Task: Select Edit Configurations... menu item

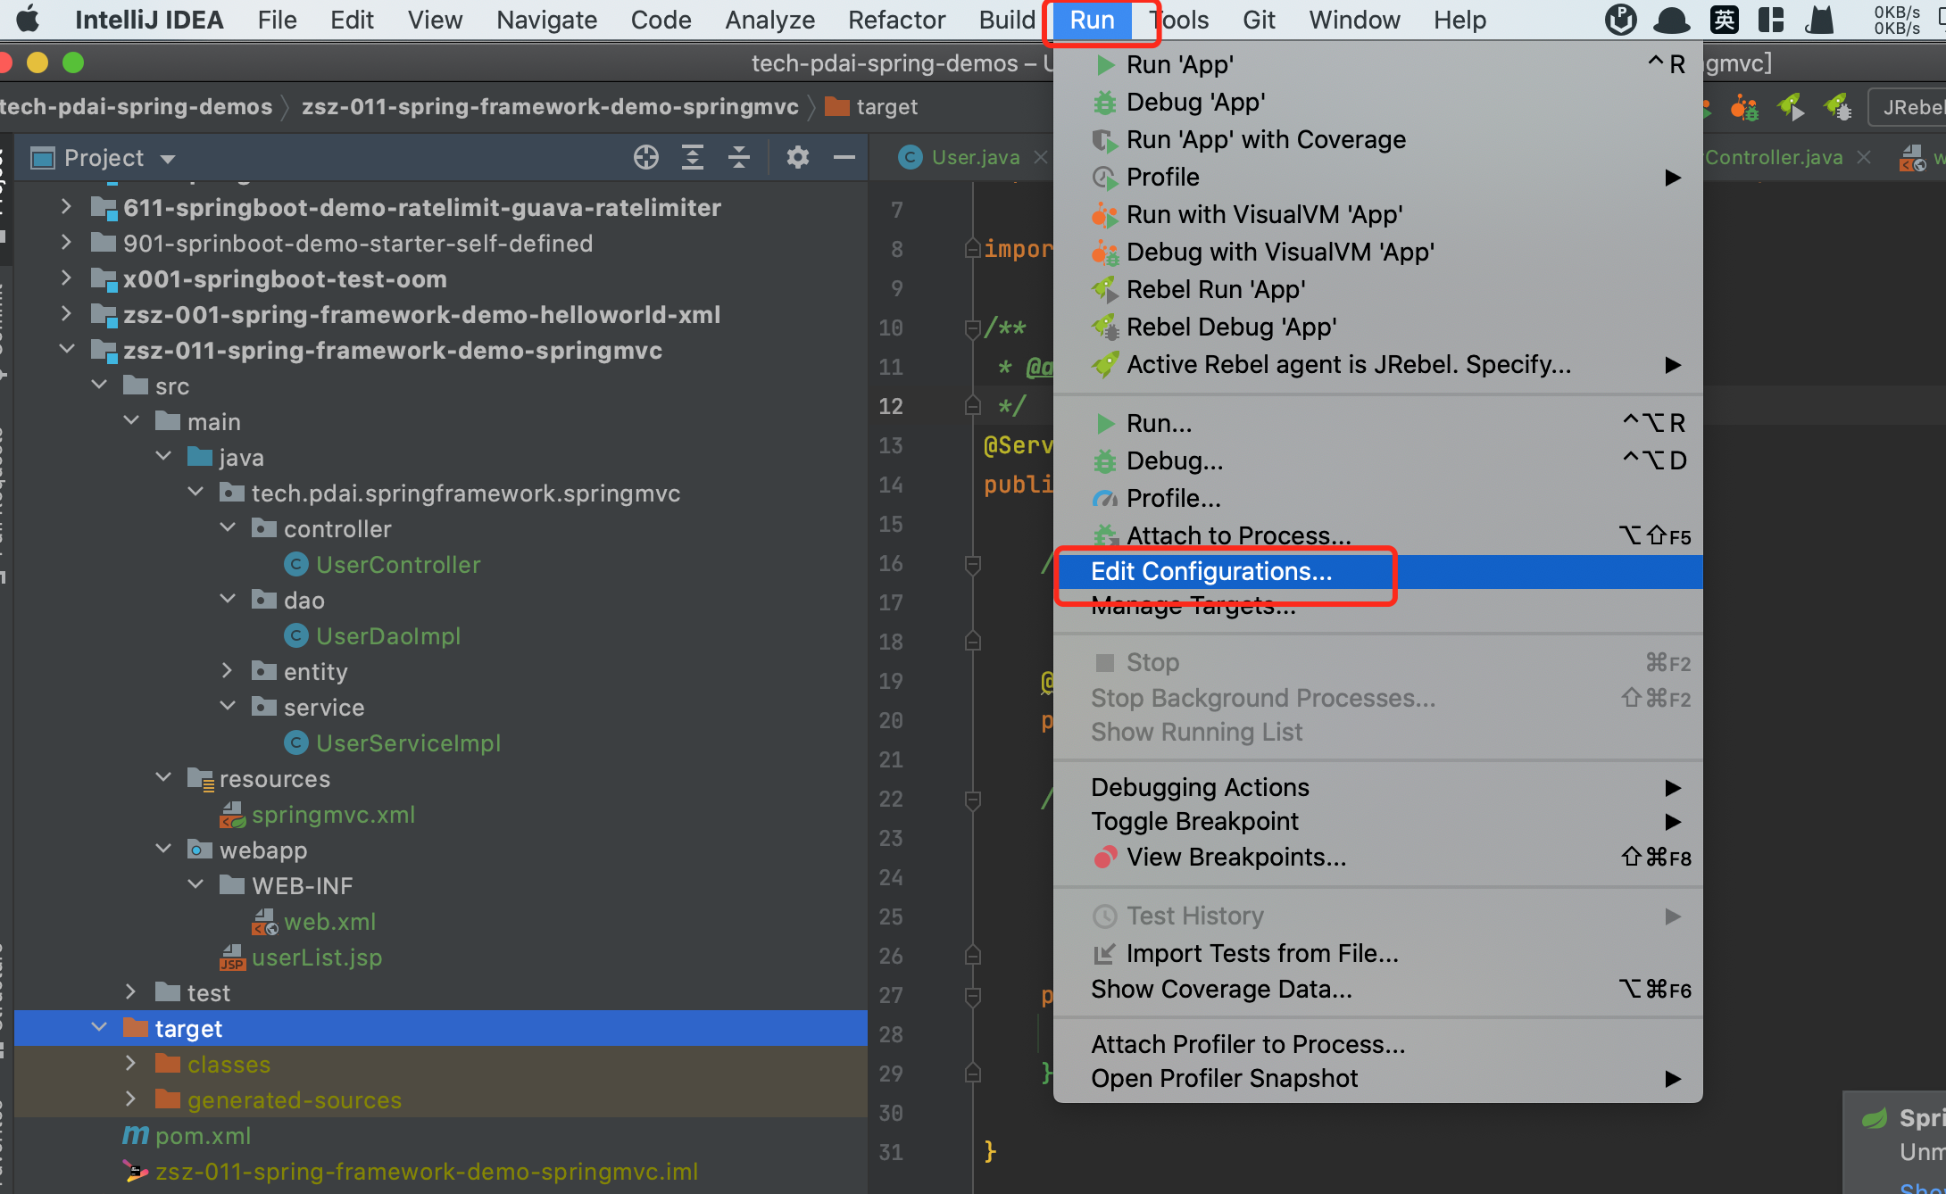Action: pos(1378,572)
